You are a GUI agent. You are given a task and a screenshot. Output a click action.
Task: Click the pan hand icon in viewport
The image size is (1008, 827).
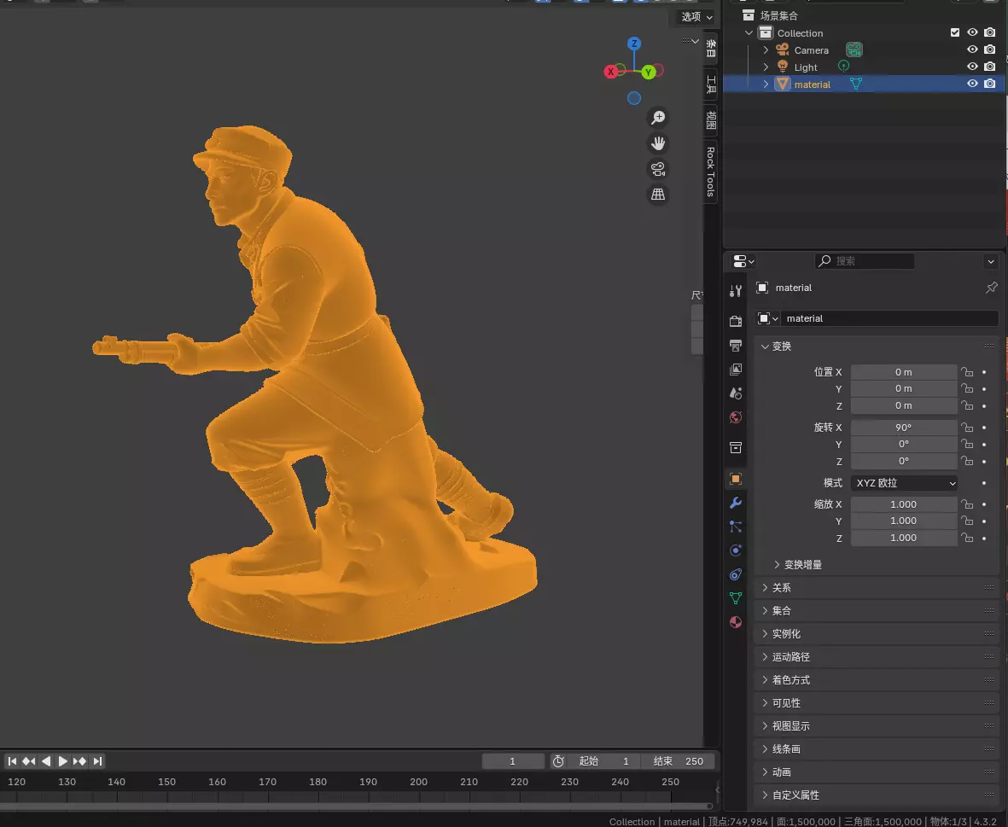[658, 143]
